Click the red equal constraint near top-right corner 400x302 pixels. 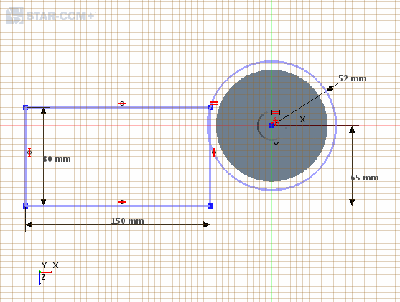(214, 103)
